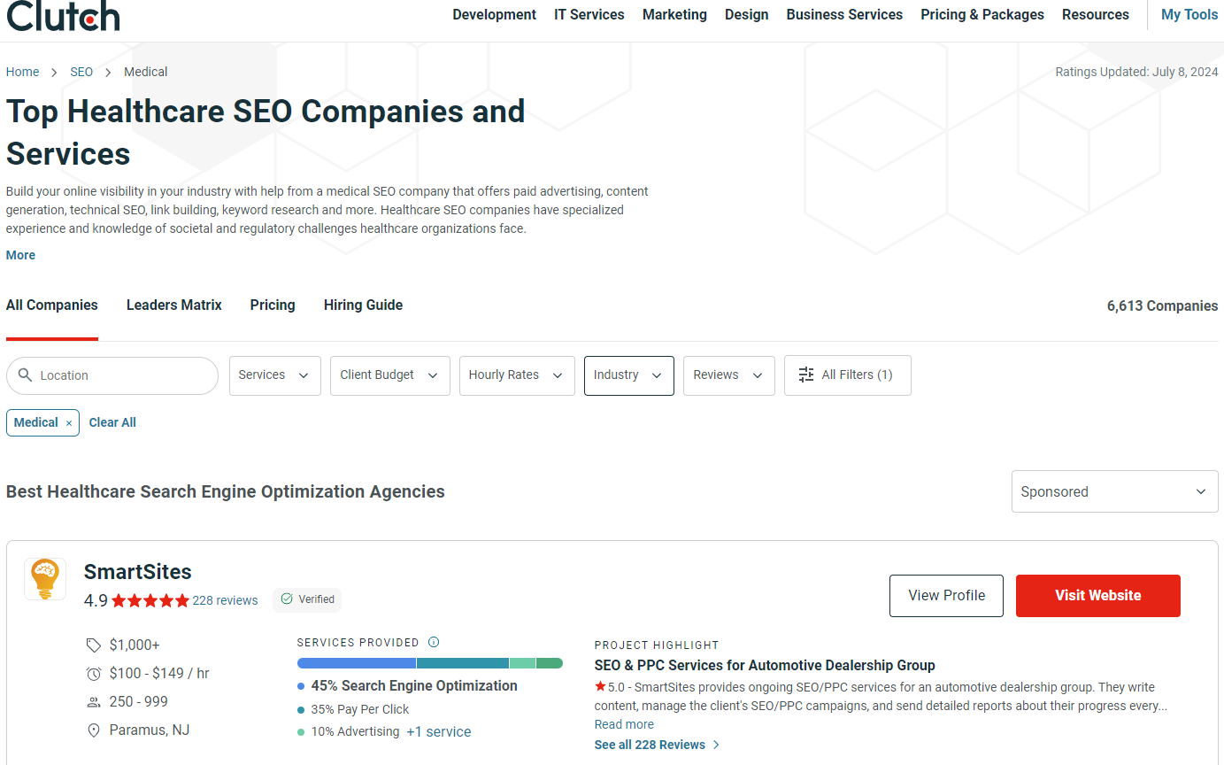Image resolution: width=1224 pixels, height=765 pixels.
Task: Click the Medical breadcrumb
Action: pos(146,72)
